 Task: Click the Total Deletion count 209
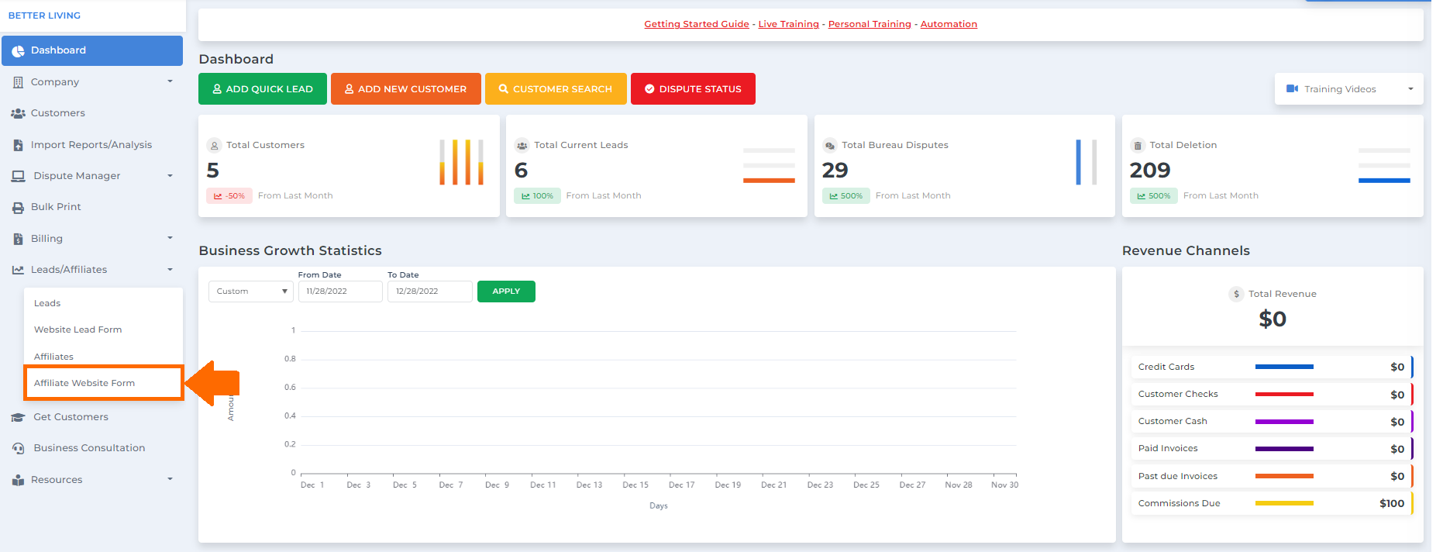tap(1150, 171)
